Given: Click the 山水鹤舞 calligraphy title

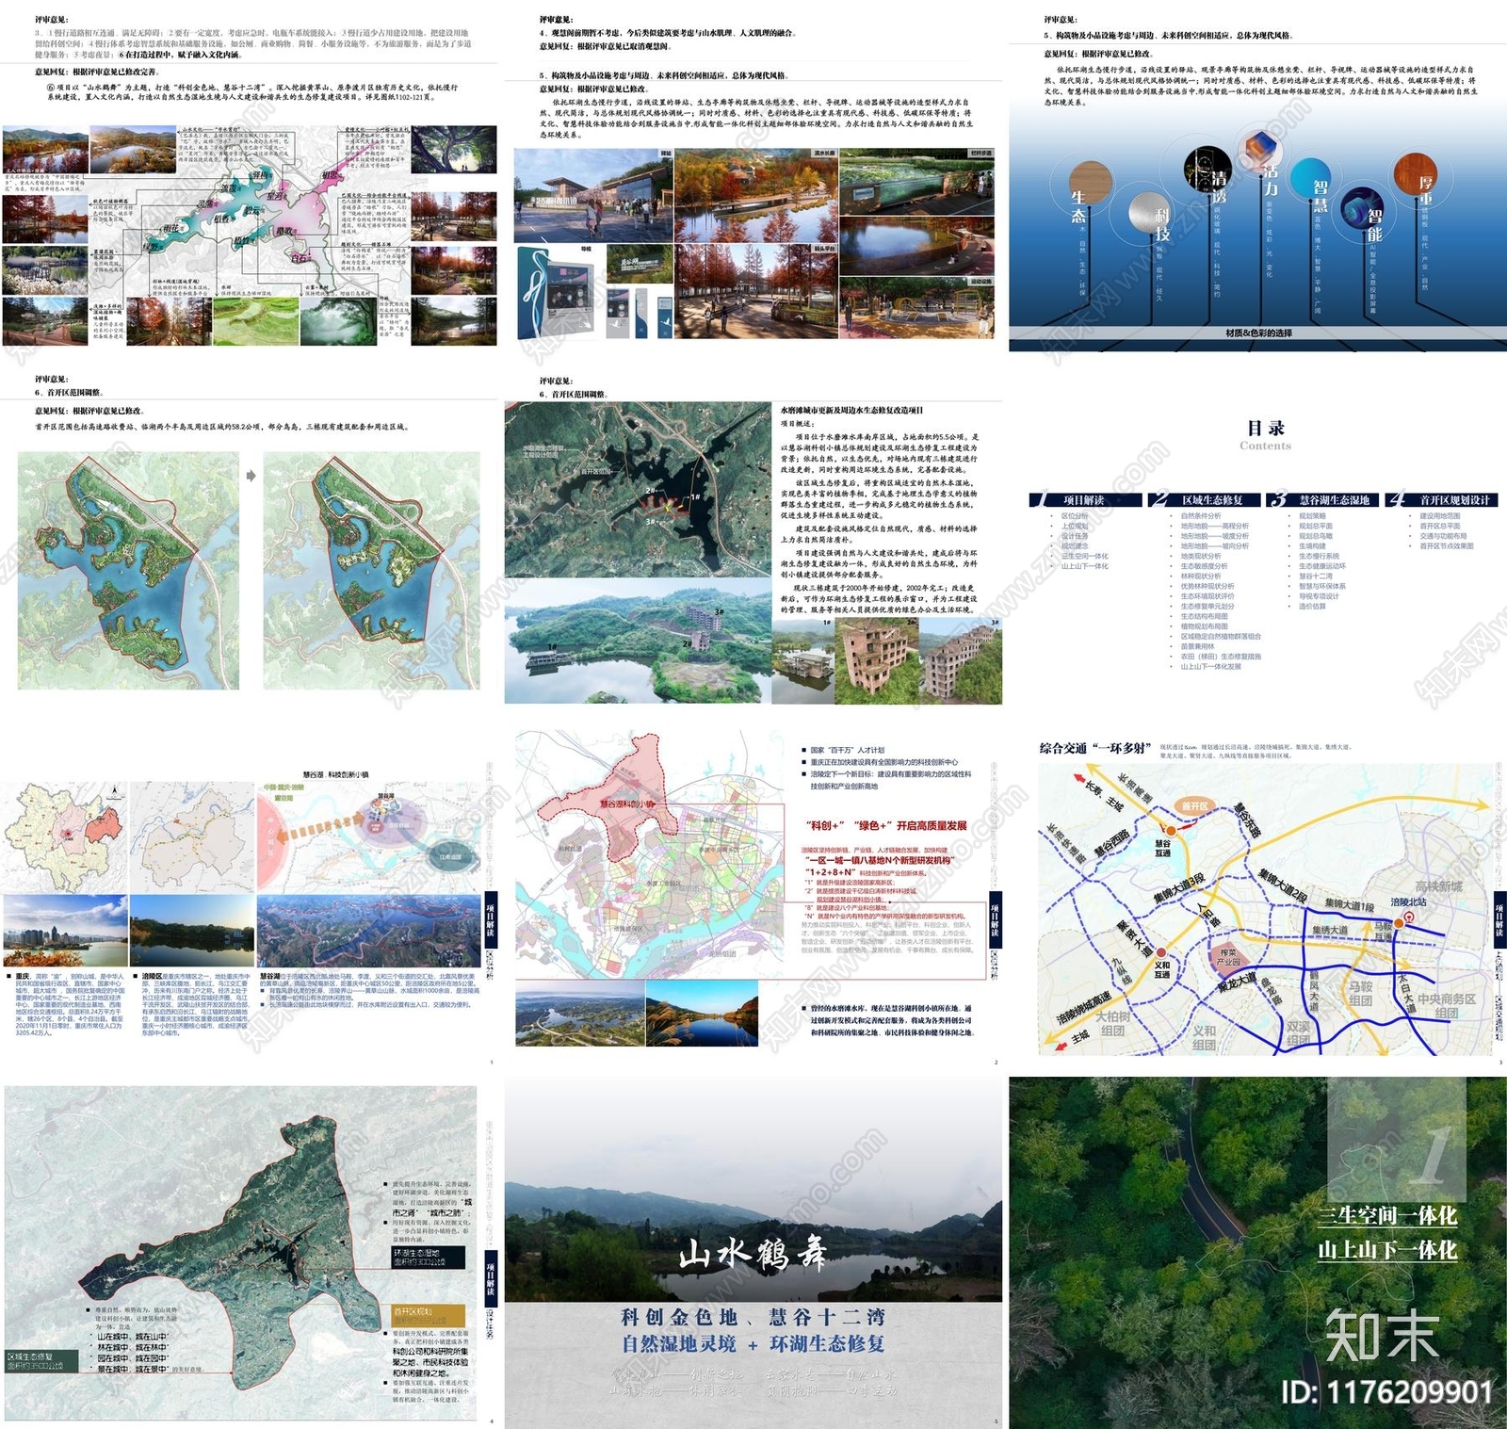Looking at the screenshot, I should (753, 1254).
